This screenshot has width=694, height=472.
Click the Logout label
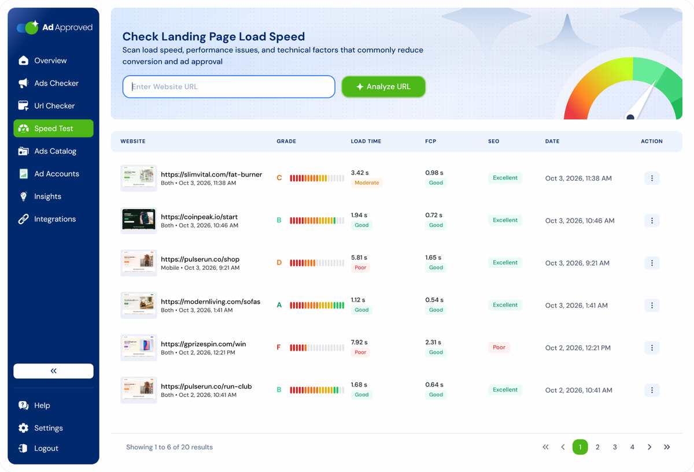click(x=46, y=448)
